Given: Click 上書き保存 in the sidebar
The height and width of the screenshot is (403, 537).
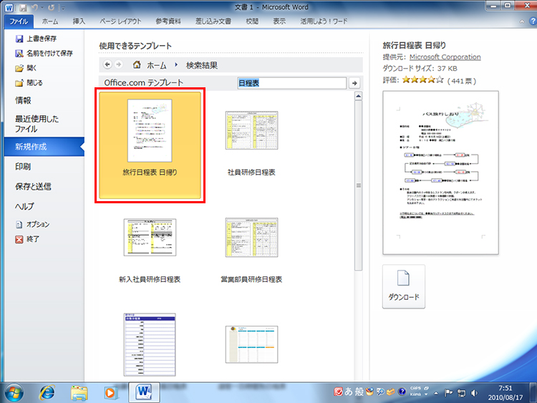Looking at the screenshot, I should (x=36, y=39).
